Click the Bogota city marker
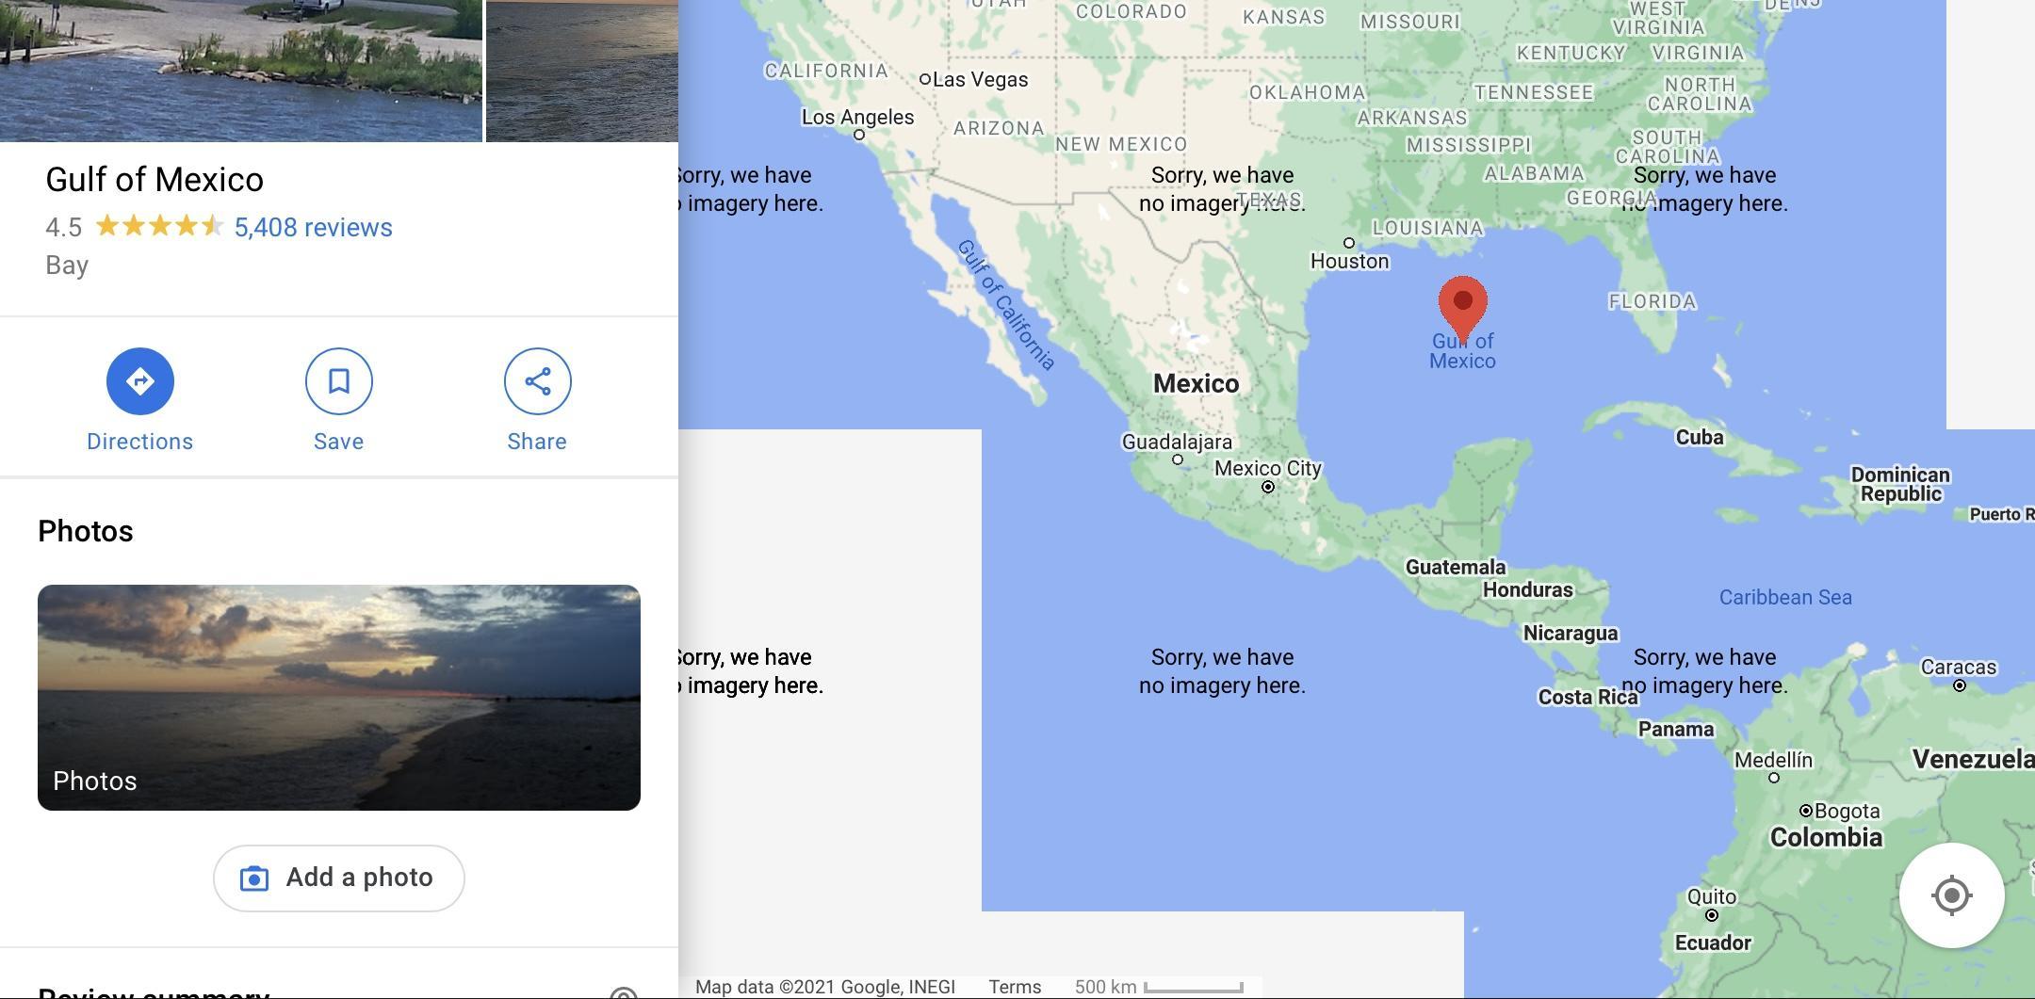Screen dimensions: 2035x999 tap(1805, 811)
